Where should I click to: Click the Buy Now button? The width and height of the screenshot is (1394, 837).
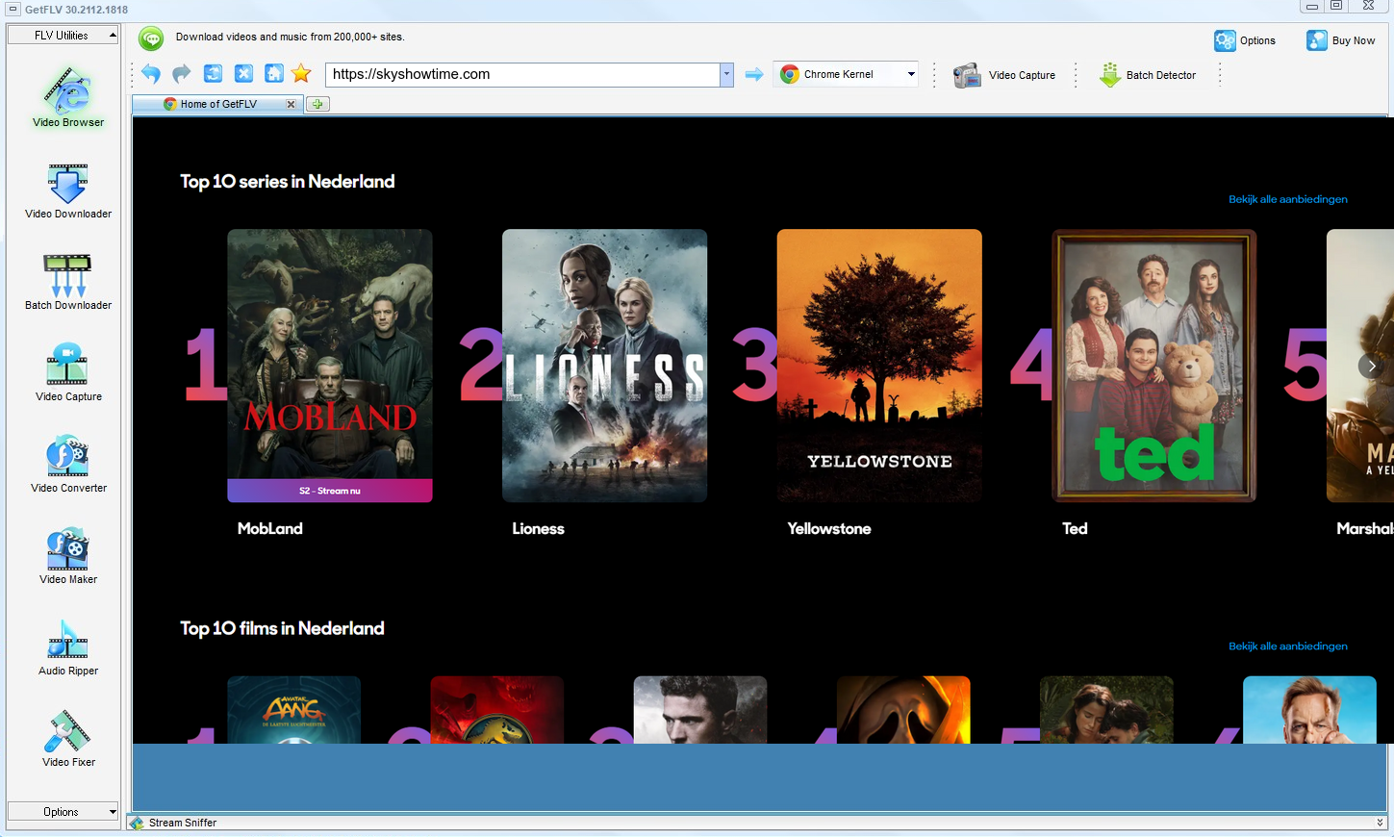1340,40
